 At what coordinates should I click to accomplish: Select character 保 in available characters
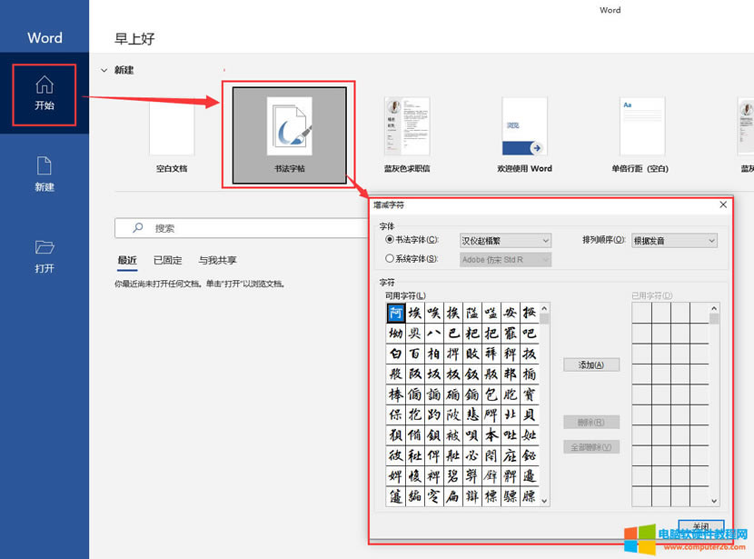click(x=395, y=414)
